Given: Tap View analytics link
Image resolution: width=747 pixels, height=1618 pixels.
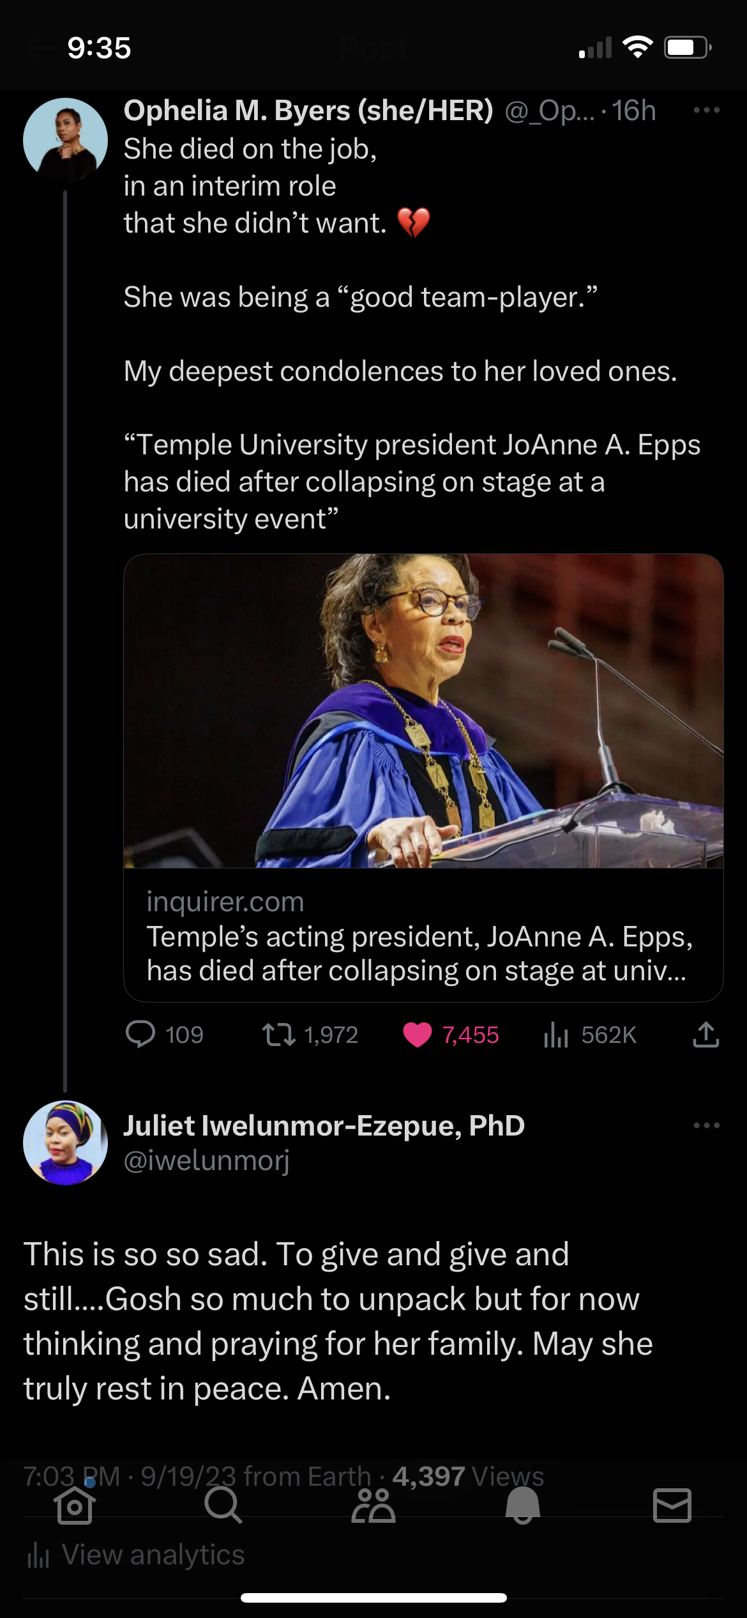Looking at the screenshot, I should 135,1555.
